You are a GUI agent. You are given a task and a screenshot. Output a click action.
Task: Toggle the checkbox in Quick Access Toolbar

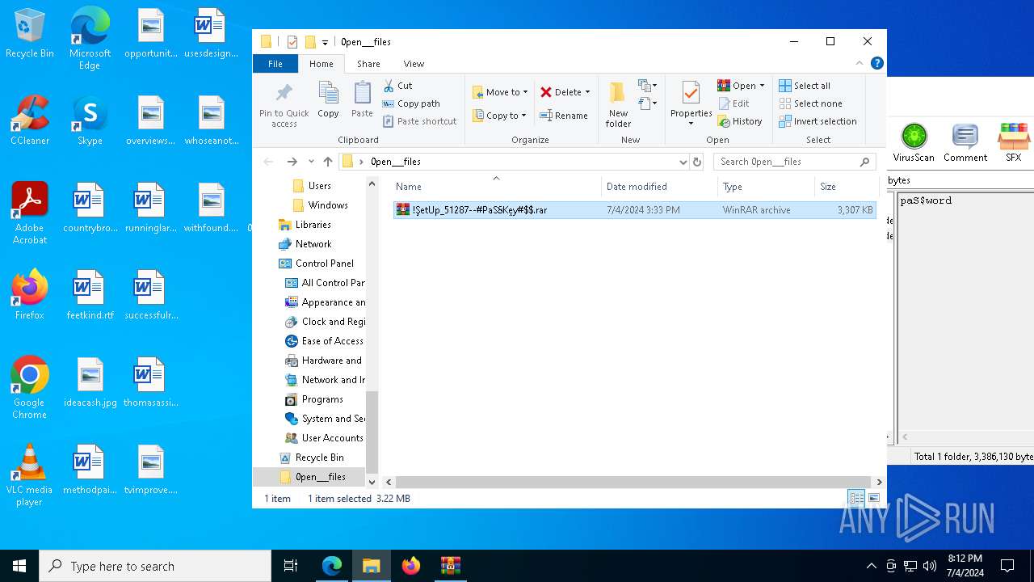292,42
